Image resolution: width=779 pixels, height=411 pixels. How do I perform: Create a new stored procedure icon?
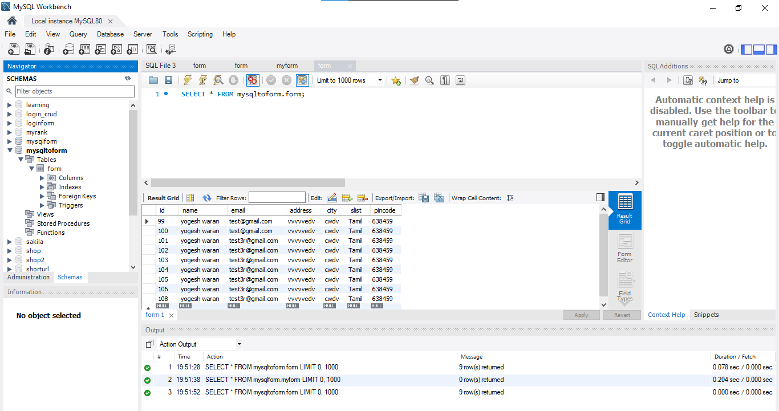click(116, 50)
